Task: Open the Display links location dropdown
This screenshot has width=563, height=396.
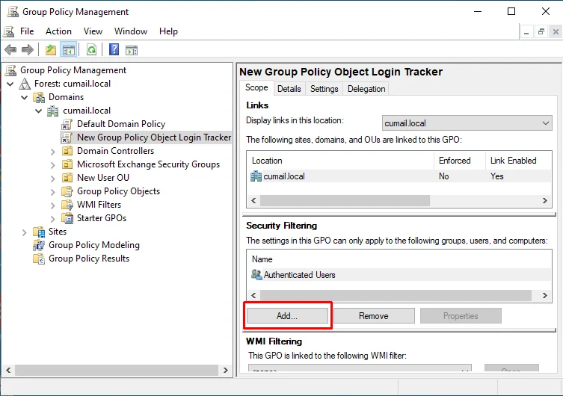Action: coord(467,123)
